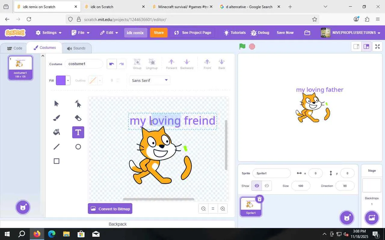The width and height of the screenshot is (385, 240).
Task: Open Firefox from the taskbar
Action: pos(37,234)
